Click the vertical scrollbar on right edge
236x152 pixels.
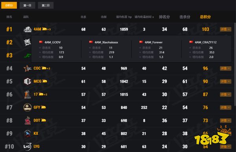[235, 65]
